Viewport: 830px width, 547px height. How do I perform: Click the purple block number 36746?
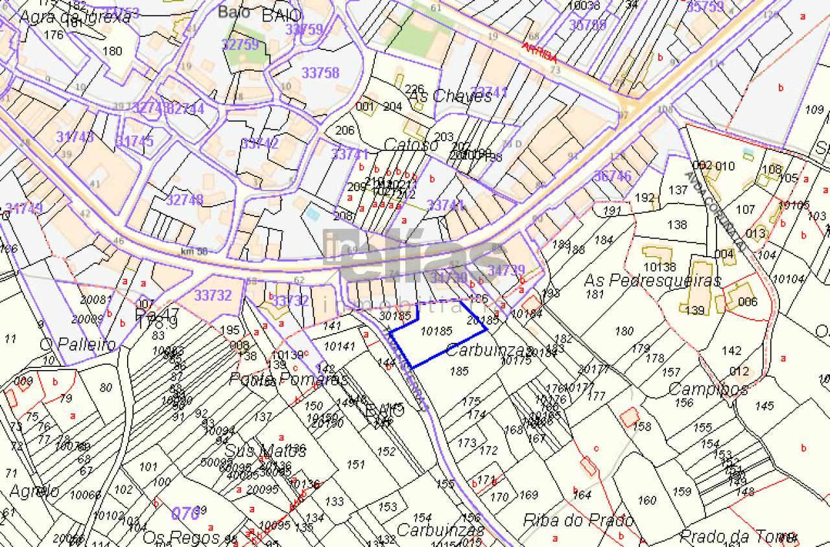tap(612, 176)
